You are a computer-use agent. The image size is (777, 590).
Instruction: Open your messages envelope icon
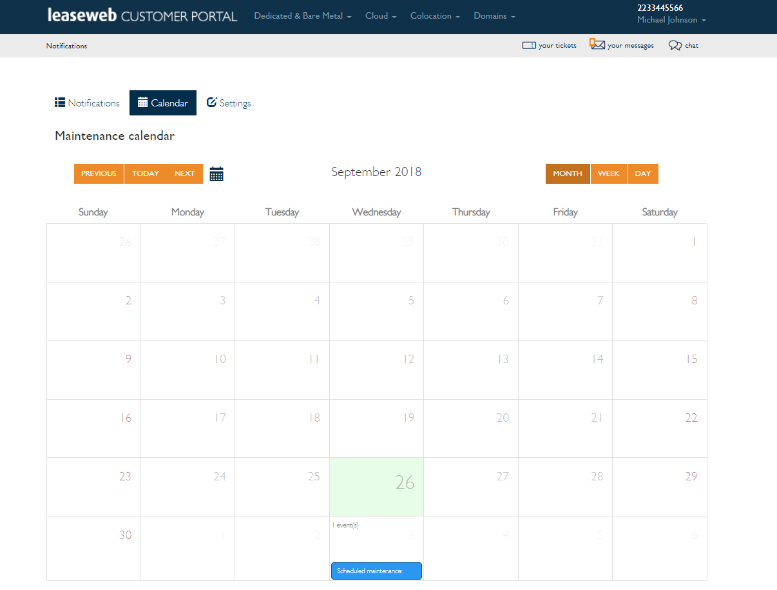tap(598, 45)
